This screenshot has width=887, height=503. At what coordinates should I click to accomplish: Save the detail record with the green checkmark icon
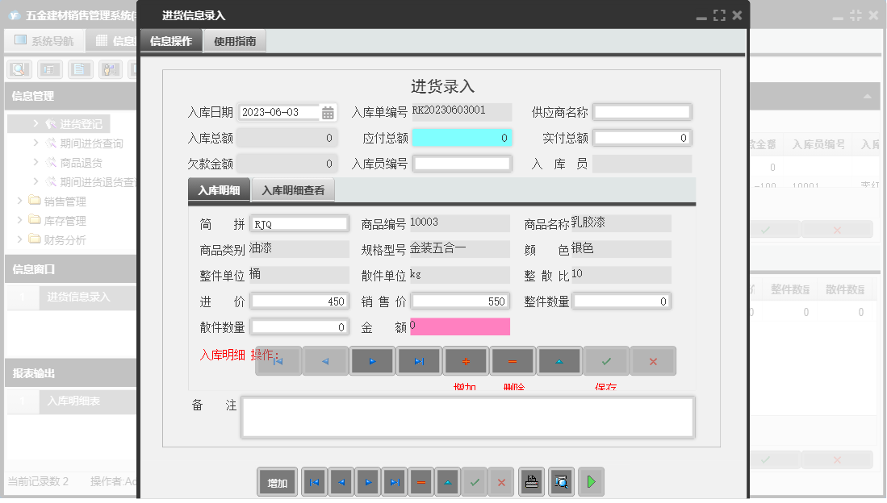605,360
